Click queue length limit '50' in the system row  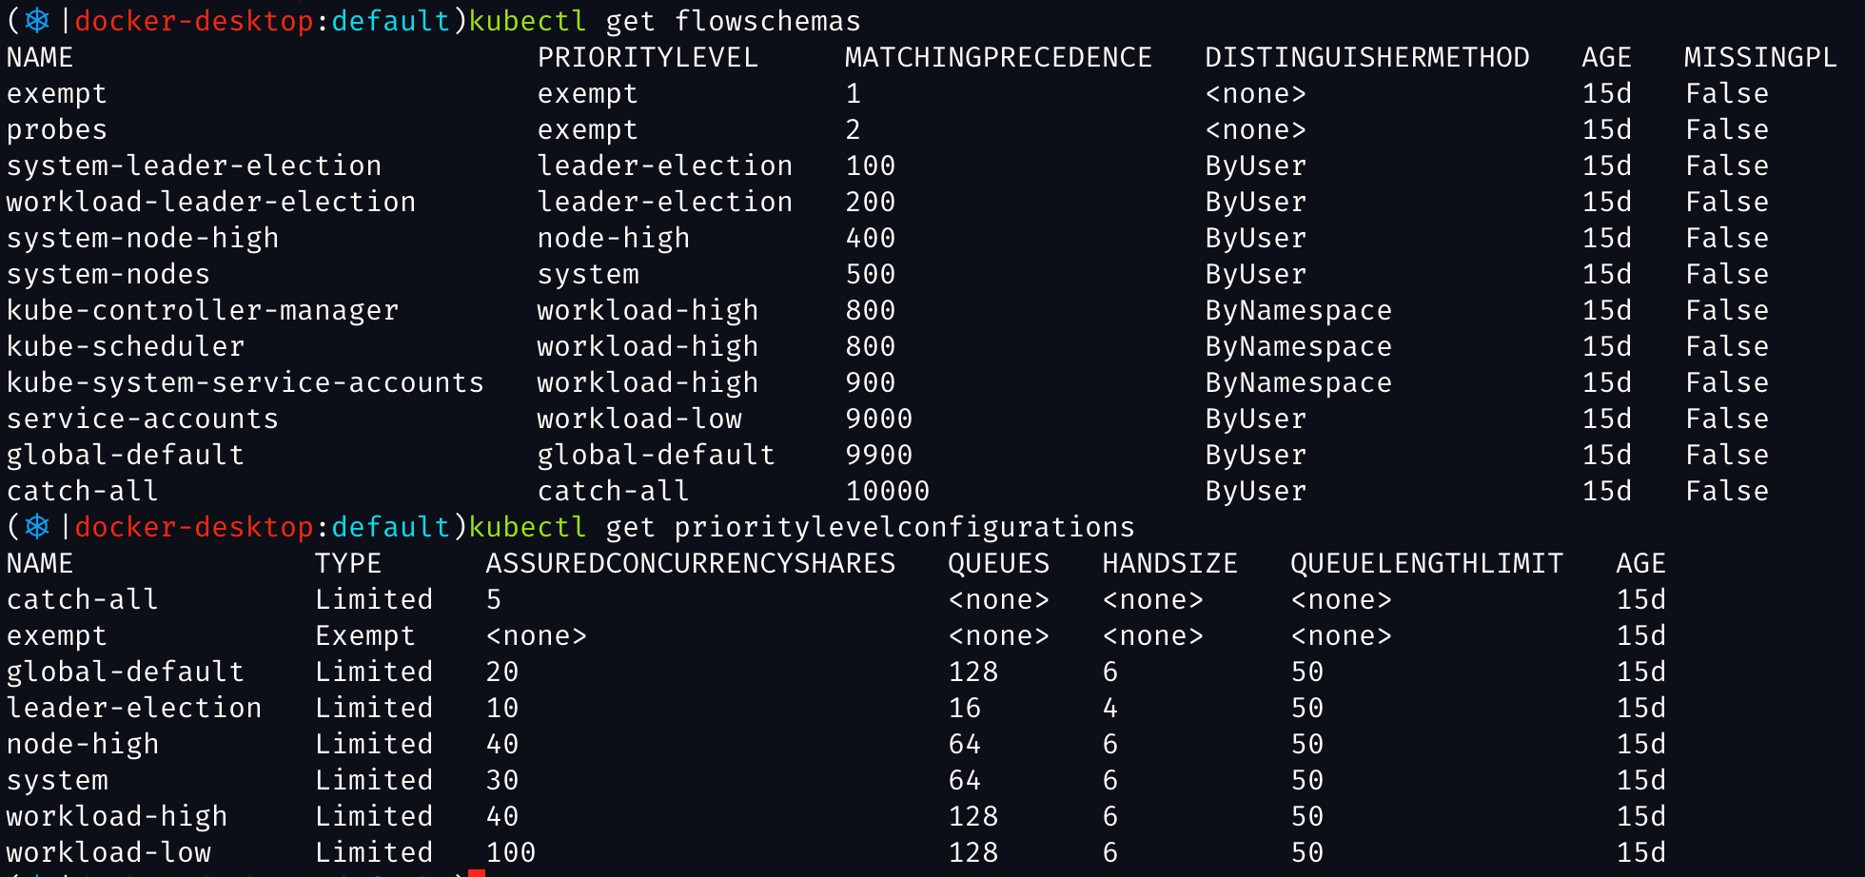pos(1307,780)
